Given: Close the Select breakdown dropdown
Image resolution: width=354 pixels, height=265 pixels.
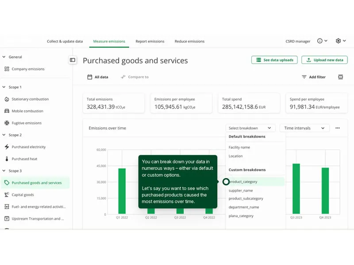Looking at the screenshot, I should click(x=250, y=128).
